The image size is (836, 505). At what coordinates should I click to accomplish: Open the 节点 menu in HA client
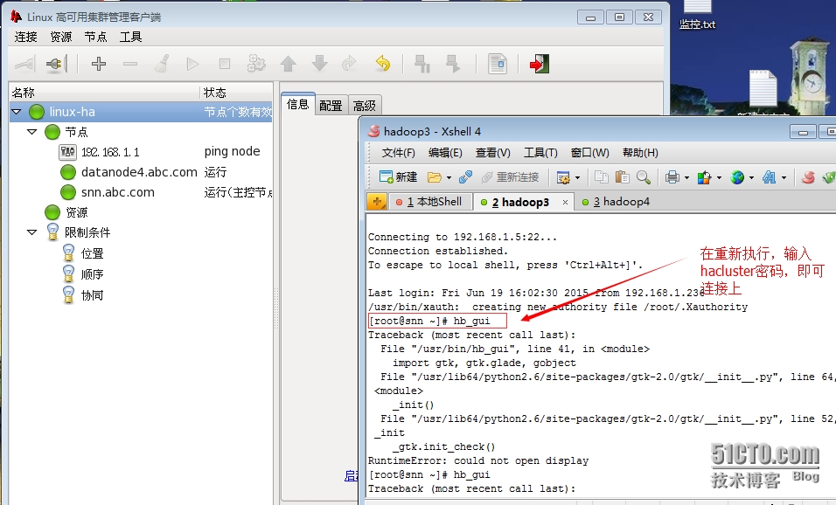point(95,37)
